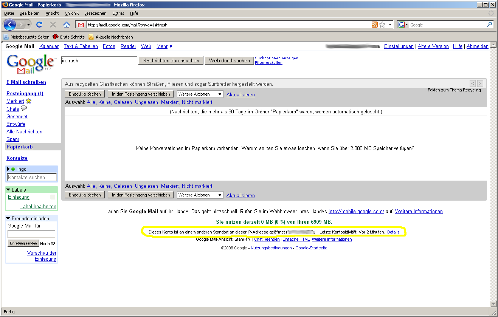Open the upper Weitere Aktionen dropdown

pos(200,94)
